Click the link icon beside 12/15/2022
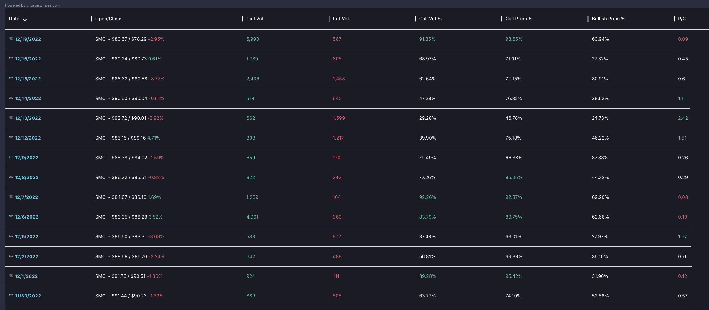 point(11,78)
